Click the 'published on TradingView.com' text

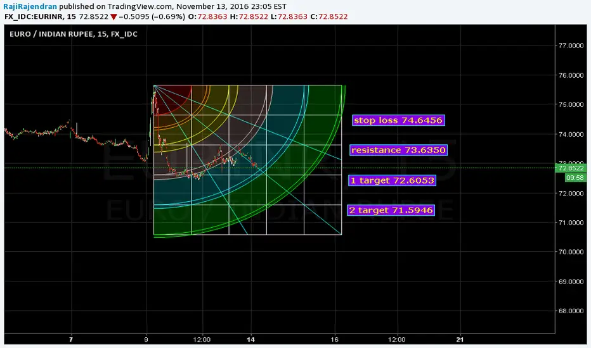[x=116, y=6]
